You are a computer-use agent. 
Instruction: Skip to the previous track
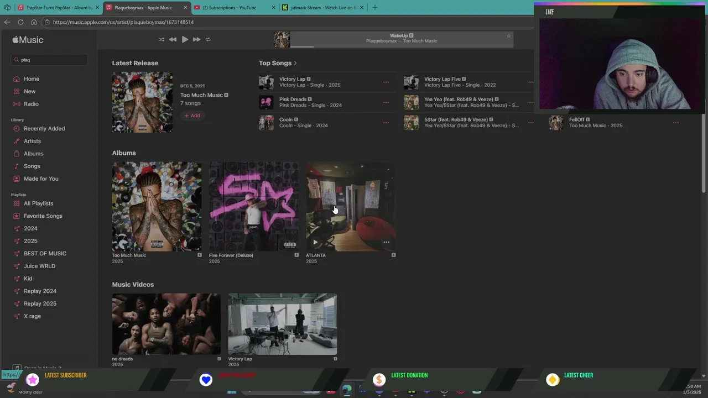click(x=173, y=39)
